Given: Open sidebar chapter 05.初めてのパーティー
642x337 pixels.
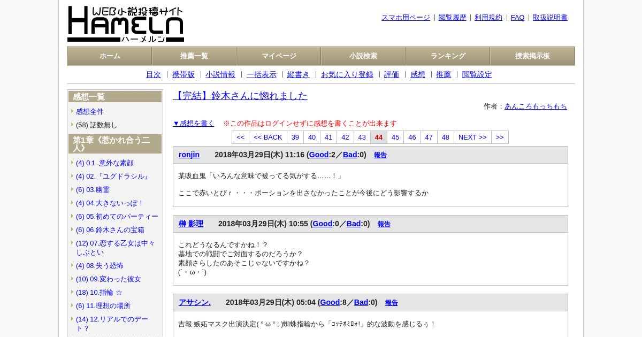Looking at the screenshot, I should [117, 217].
